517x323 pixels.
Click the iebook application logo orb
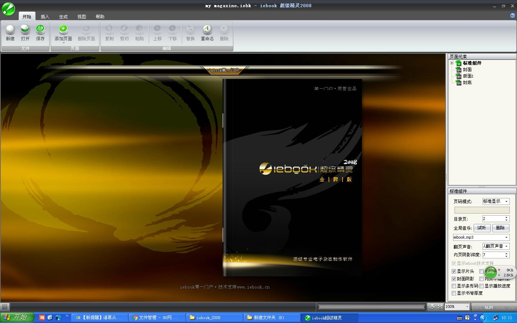[8, 9]
